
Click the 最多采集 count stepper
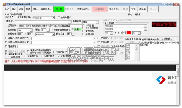73,34
